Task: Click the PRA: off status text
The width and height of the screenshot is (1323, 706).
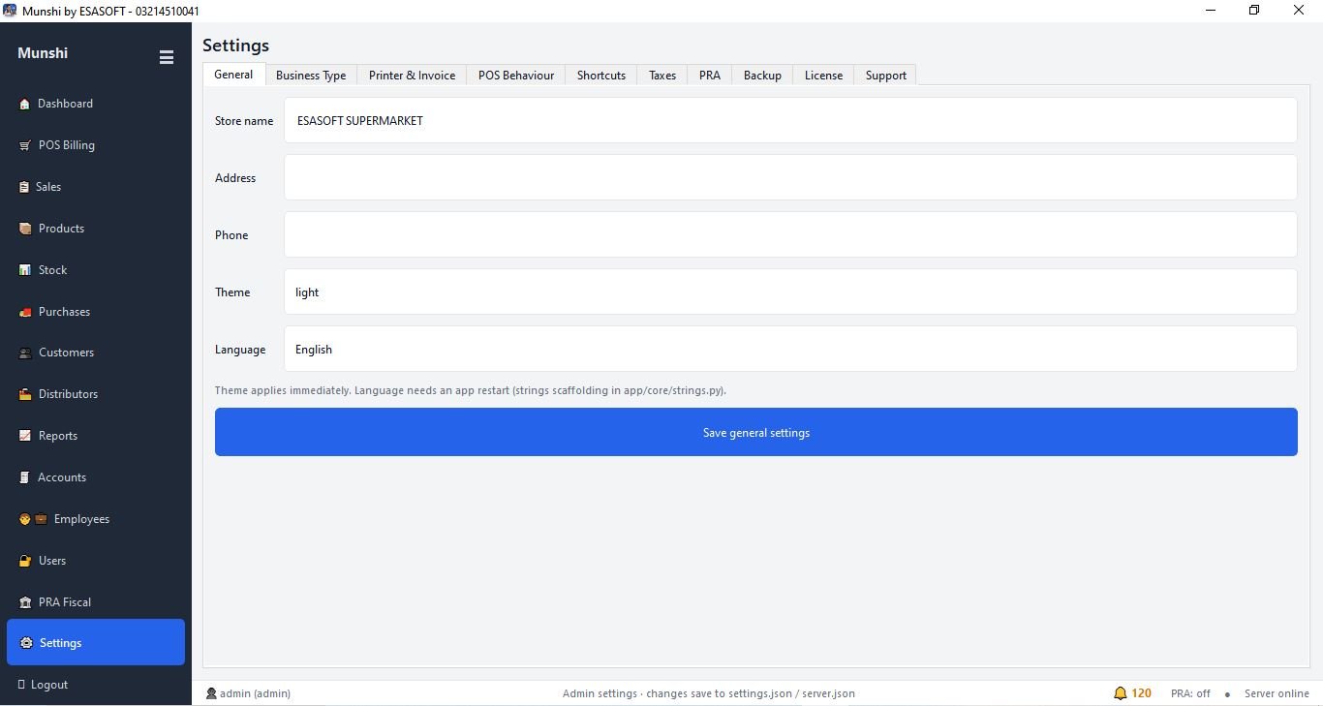Action: point(1190,693)
